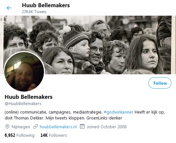Click the 278.6K Tweets count
Image resolution: width=176 pixels, height=143 pixels.
click(34, 12)
